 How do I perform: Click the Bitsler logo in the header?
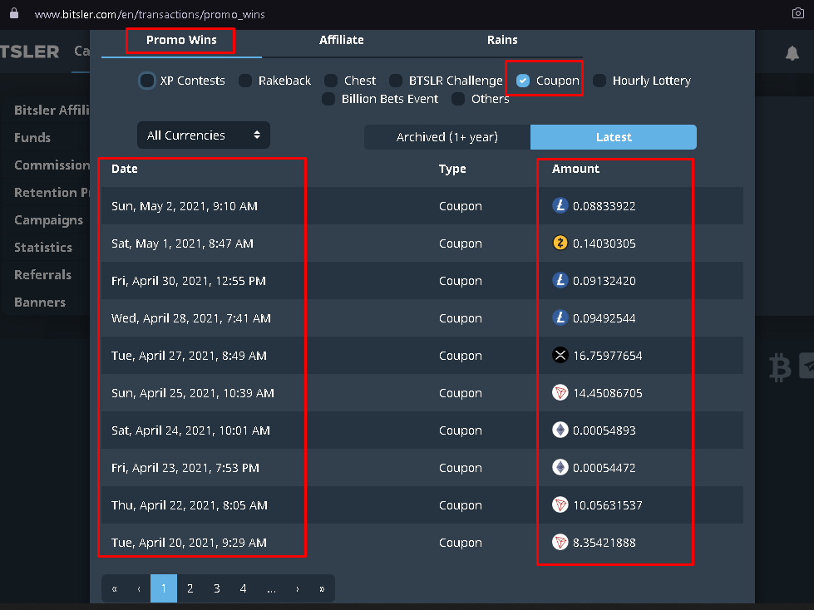30,52
